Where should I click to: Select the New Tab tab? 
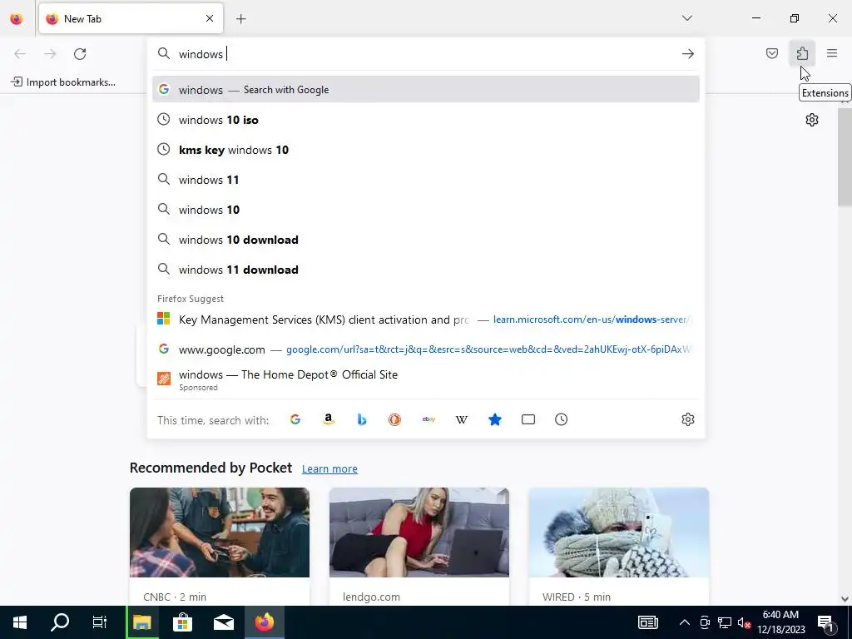131,18
